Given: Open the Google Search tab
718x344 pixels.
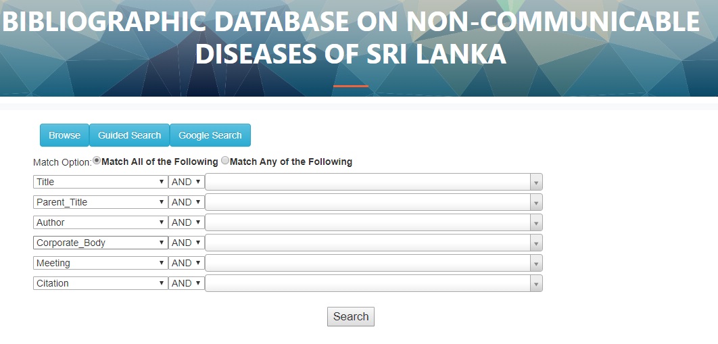Looking at the screenshot, I should [x=210, y=135].
